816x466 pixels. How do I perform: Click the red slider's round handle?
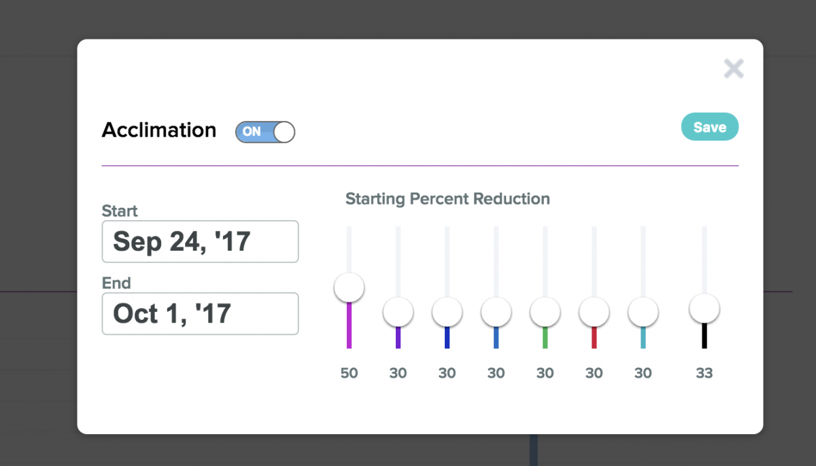point(594,312)
